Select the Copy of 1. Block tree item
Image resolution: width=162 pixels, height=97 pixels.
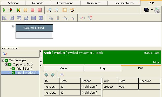point(23,64)
